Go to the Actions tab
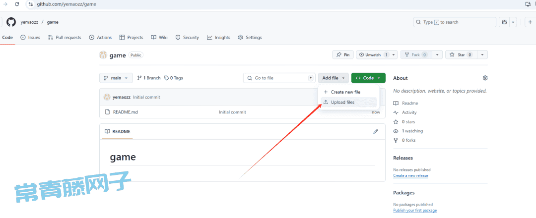 tap(100, 38)
